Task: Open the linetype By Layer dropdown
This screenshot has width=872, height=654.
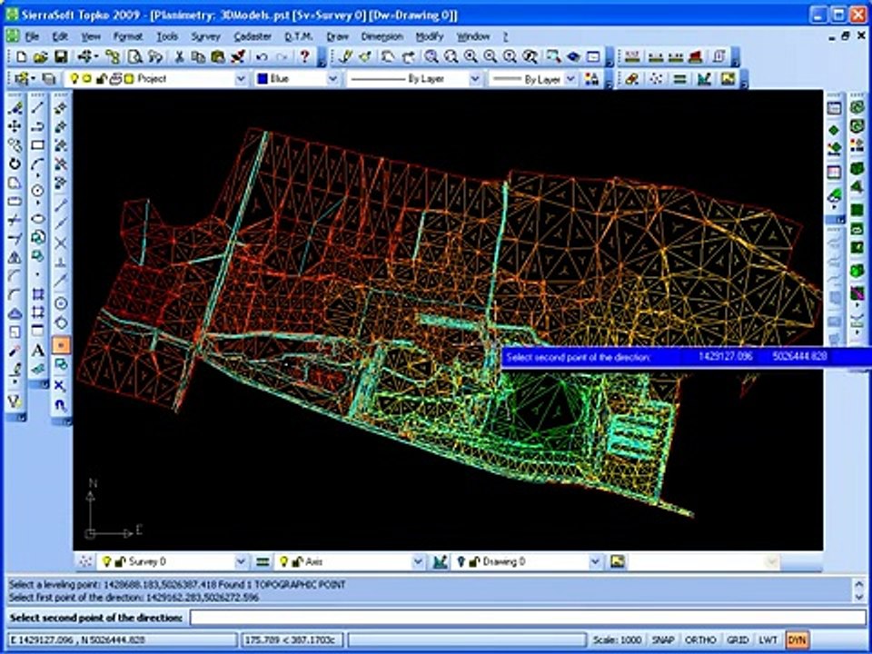Action: (x=475, y=79)
